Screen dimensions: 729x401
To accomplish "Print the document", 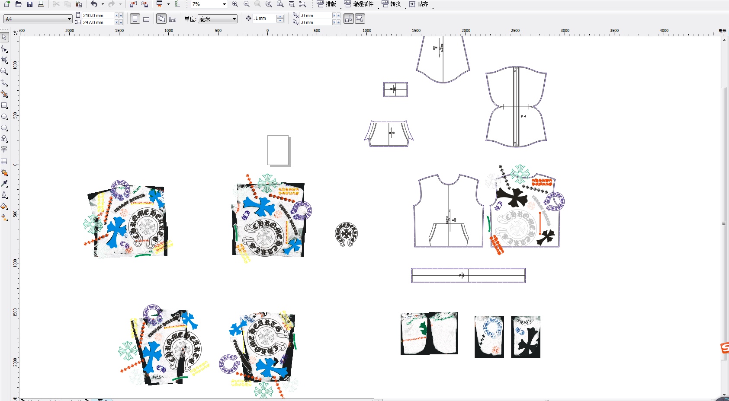I will 41,4.
